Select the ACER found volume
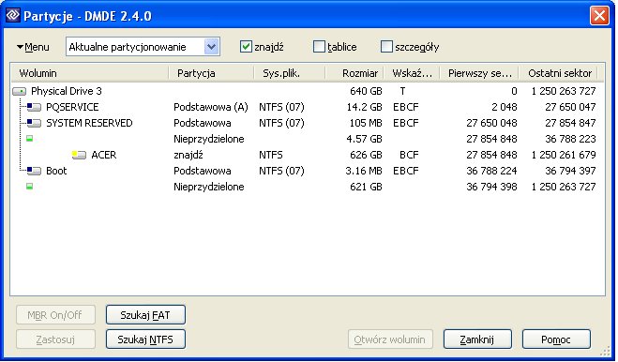This screenshot has height=362, width=618. pyautogui.click(x=104, y=155)
